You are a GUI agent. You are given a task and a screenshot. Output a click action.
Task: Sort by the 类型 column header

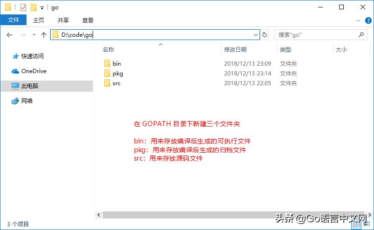click(x=286, y=50)
